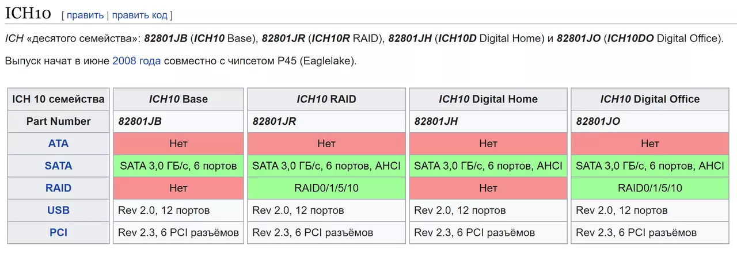Select the 82801JR part number table cell

(326, 121)
